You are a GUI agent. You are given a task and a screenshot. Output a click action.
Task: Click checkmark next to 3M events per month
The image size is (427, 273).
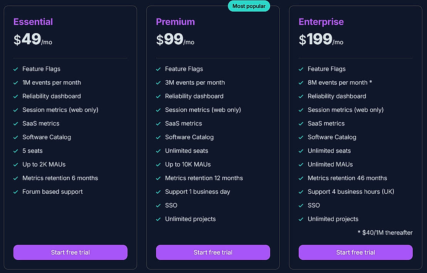[x=158, y=83]
